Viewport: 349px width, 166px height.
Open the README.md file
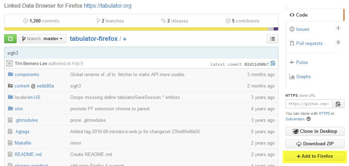click(x=28, y=155)
